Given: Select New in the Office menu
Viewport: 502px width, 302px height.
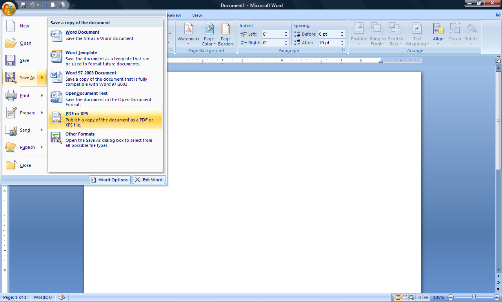Looking at the screenshot, I should point(24,26).
